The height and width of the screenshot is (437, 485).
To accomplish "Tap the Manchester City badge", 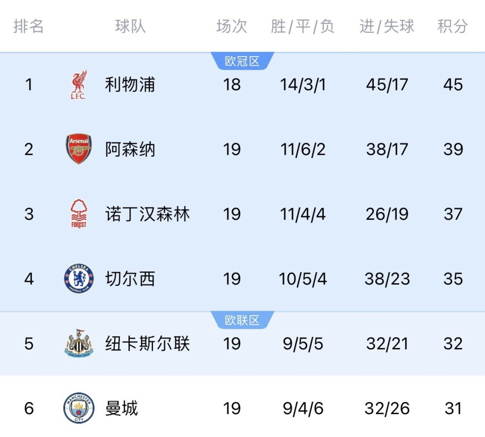I will pyautogui.click(x=79, y=408).
